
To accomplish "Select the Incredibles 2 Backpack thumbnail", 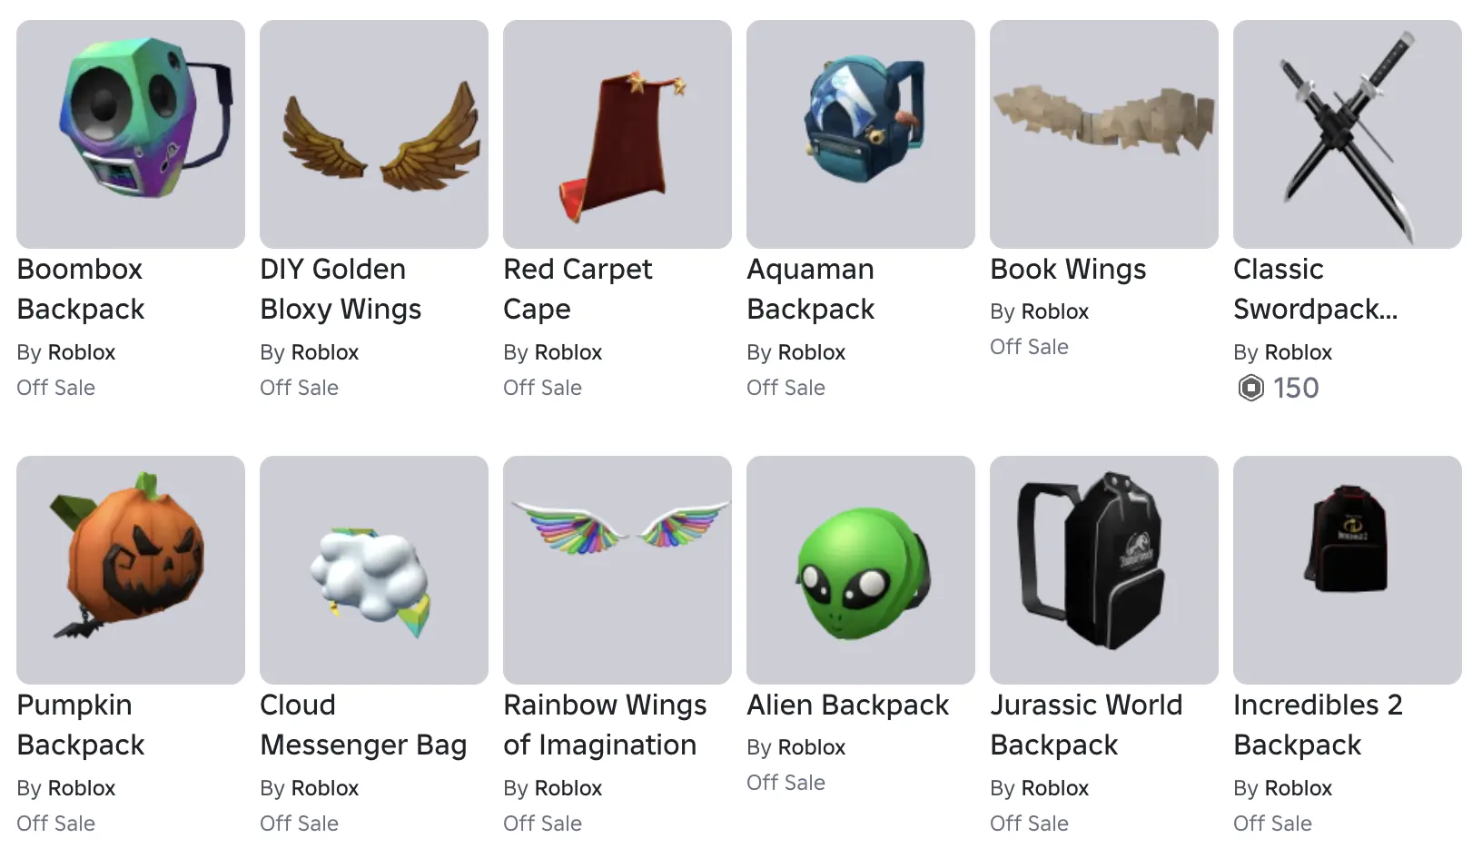I will click(x=1348, y=570).
